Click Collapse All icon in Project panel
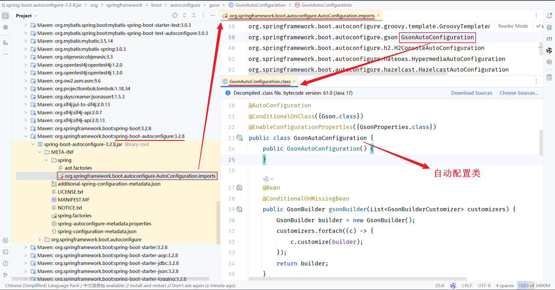The image size is (555, 290). [193, 16]
